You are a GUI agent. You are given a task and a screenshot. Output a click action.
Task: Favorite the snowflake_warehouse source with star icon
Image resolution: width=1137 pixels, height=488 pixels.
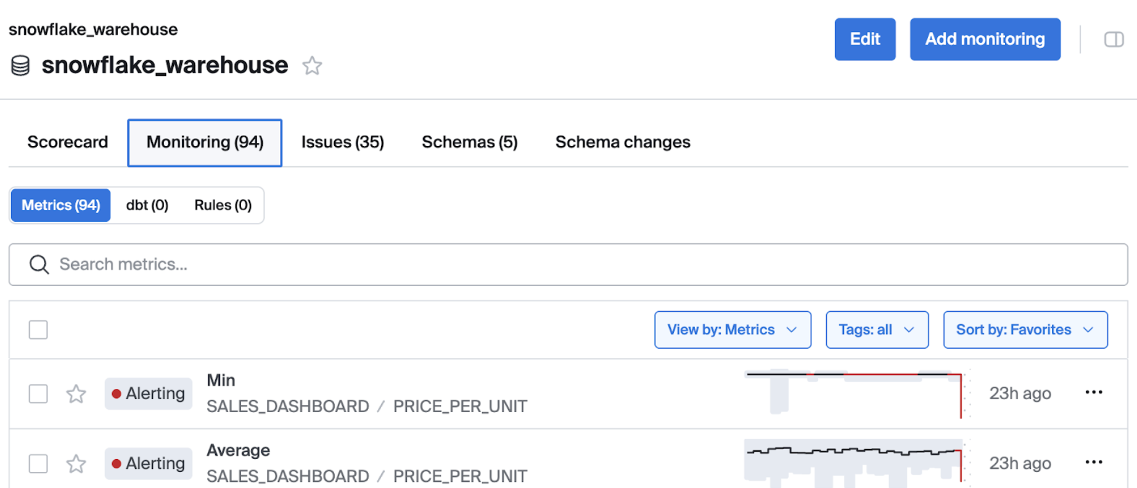click(312, 65)
